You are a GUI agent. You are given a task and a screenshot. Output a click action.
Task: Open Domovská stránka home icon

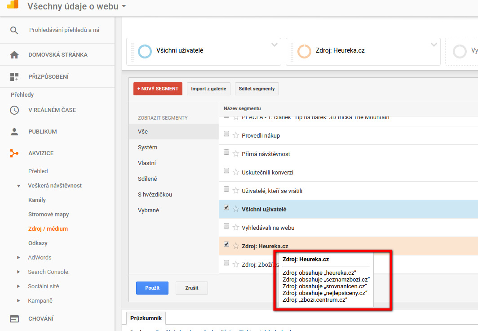[14, 55]
